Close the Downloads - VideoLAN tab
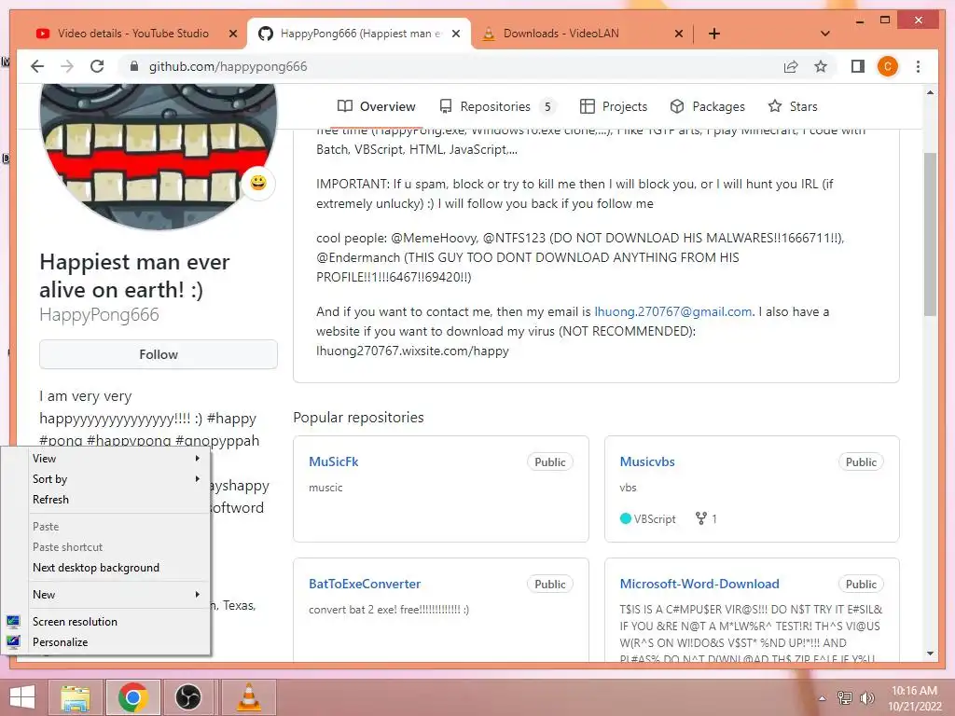Screen dimensions: 955x716 click(x=679, y=34)
